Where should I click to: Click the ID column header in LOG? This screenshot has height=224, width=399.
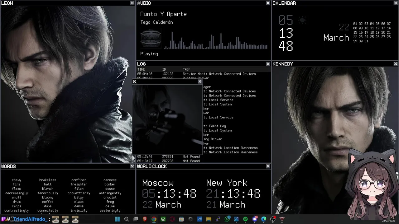[x=164, y=69]
